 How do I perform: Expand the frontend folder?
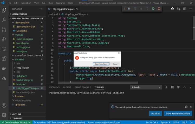click(x=27, y=96)
